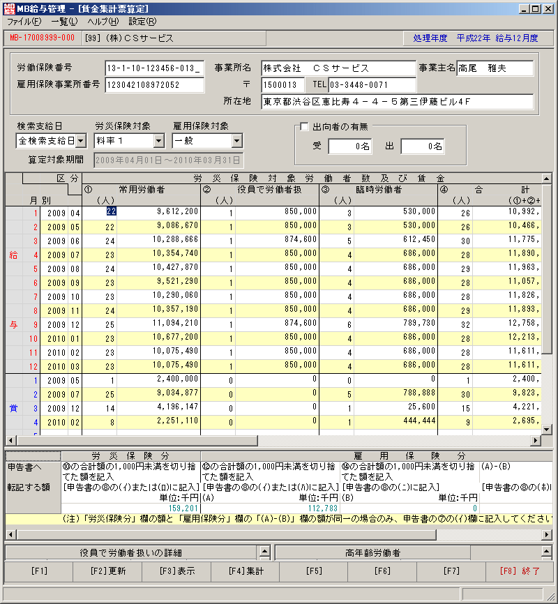Click the wage table scroll-left arrow
Viewport: 558px width, 604px height.
pos(10,440)
